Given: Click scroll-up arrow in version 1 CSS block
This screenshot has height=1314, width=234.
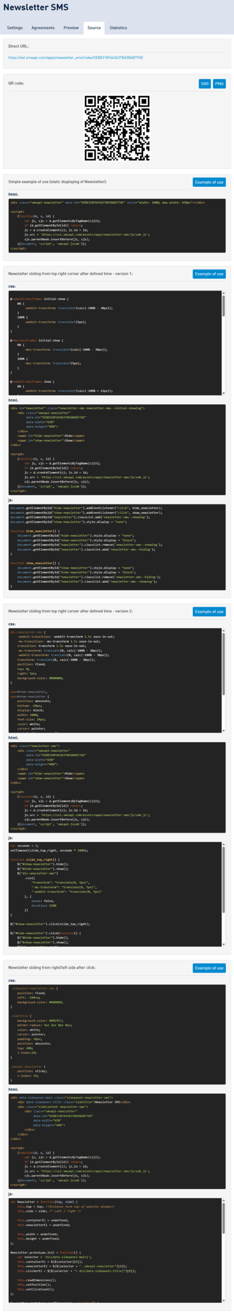Looking at the screenshot, I should [224, 293].
